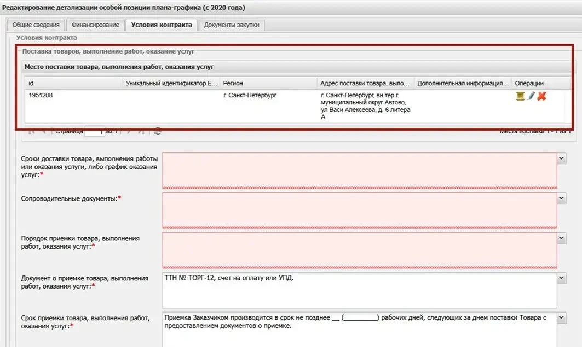Screen dimensions: 582x347
Task: Switch to the Финансирование tab
Action: [x=95, y=25]
